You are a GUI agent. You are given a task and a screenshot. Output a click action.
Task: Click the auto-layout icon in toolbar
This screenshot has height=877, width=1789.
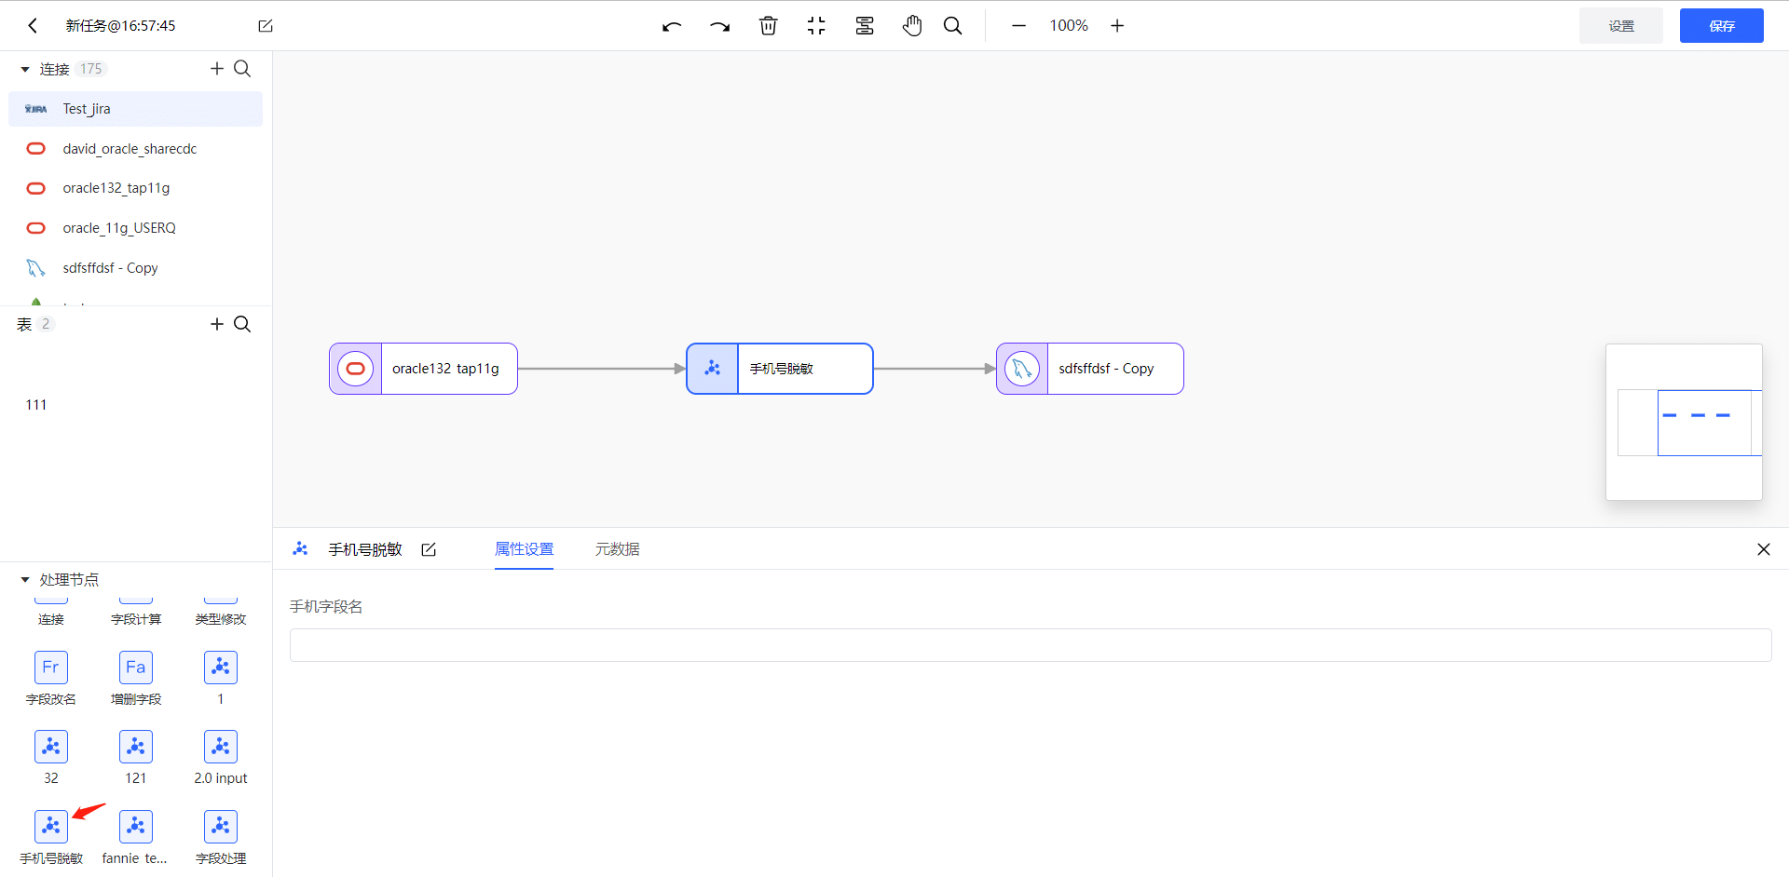(x=865, y=26)
